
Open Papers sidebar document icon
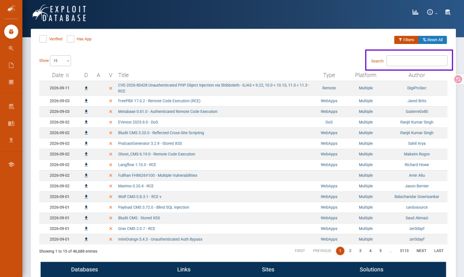coord(11,65)
